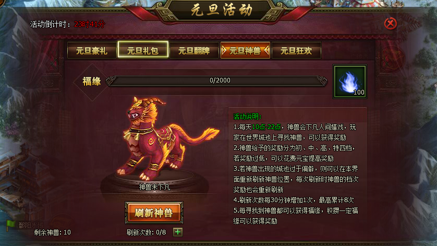Add refresh attempts with the green plus icon
Screen dimensions: 437x246
(178, 232)
